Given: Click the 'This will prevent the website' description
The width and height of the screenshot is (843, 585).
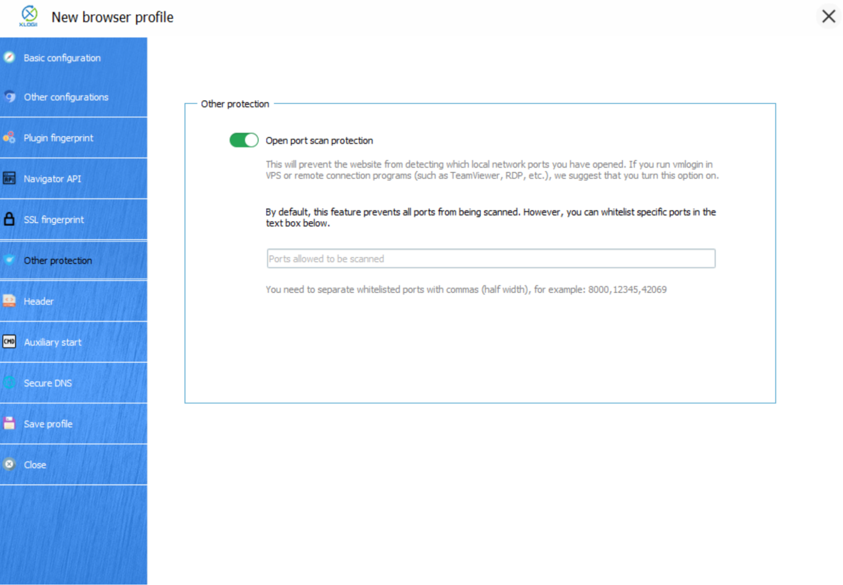Looking at the screenshot, I should pyautogui.click(x=492, y=170).
